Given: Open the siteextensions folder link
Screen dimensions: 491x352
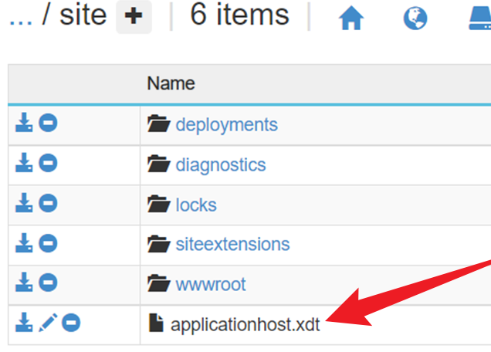Looking at the screenshot, I should [232, 245].
